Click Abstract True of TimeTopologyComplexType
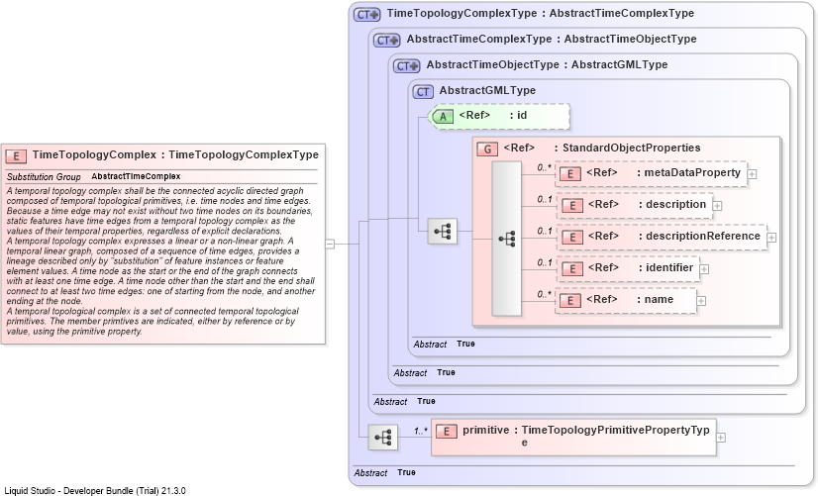This screenshot has width=818, height=496. pos(384,472)
